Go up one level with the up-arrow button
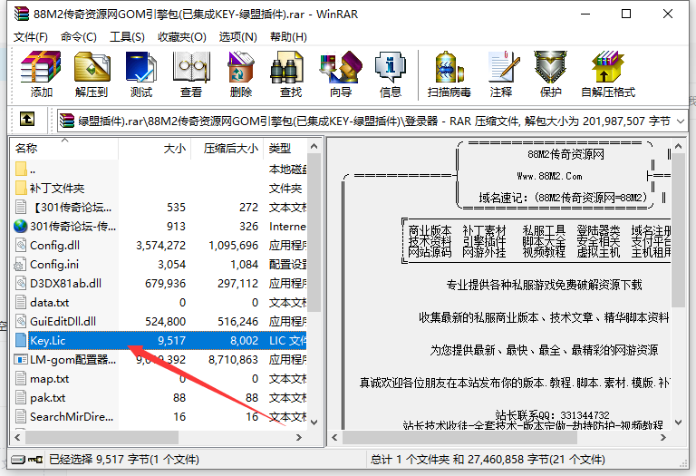Screen dimensions: 696x476 [x=27, y=119]
